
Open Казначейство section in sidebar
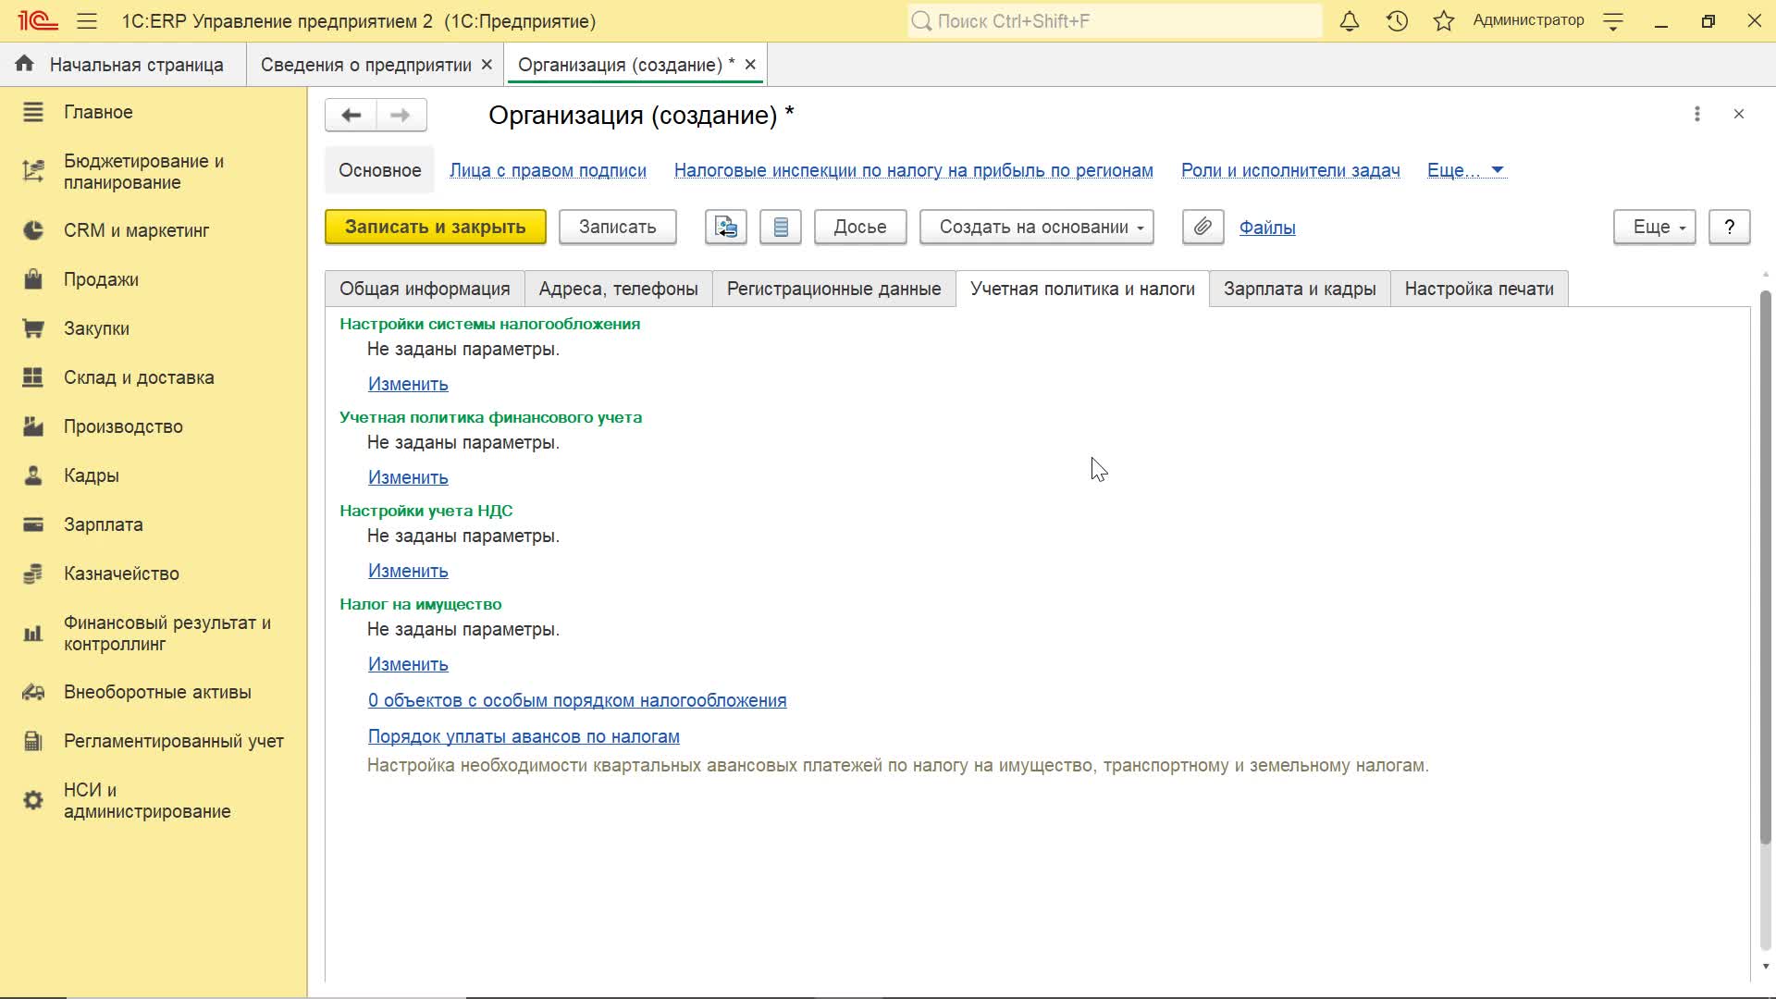(x=153, y=573)
